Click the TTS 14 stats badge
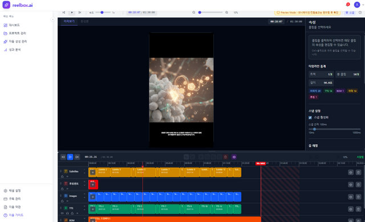 pos(328,91)
